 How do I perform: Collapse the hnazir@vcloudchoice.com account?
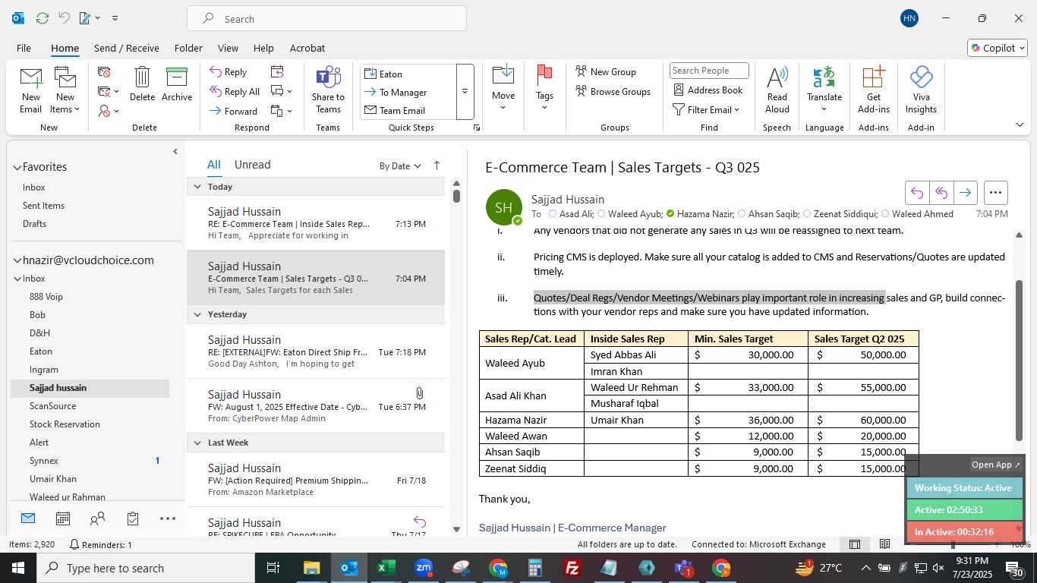[x=17, y=260]
